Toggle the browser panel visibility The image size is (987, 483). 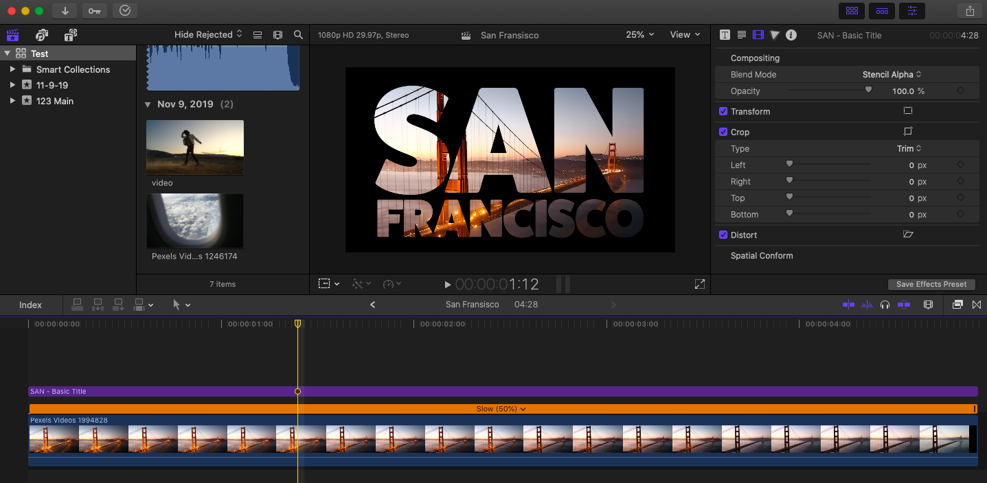pos(852,10)
